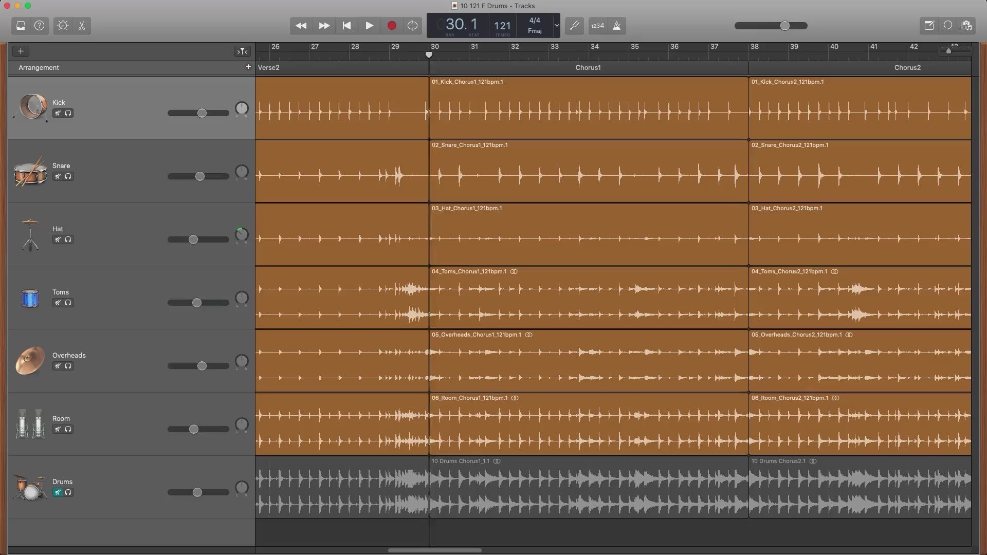Click the bar position display 30.1

point(461,24)
